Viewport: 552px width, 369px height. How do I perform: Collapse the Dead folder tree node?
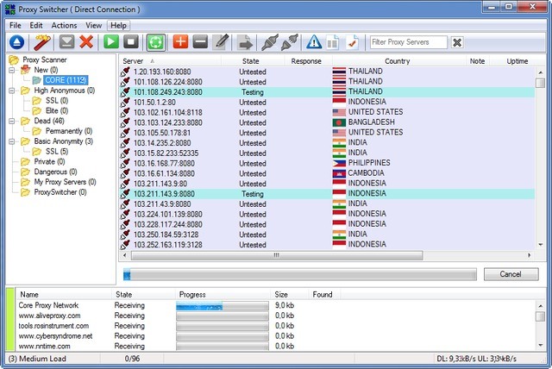(12, 121)
